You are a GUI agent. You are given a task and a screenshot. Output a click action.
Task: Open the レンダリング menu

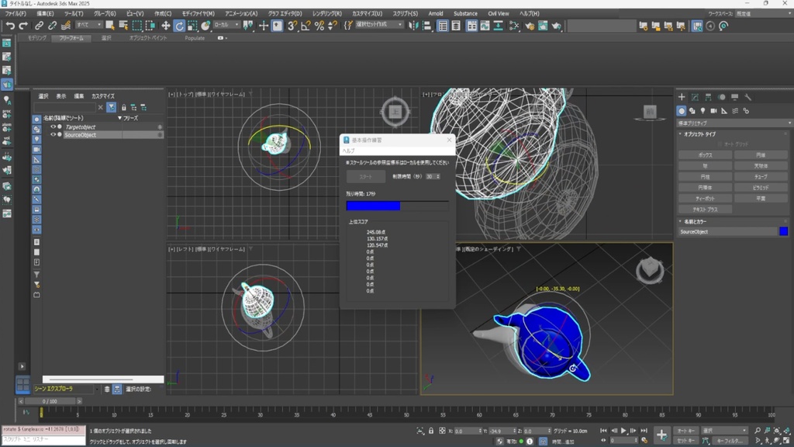click(328, 13)
